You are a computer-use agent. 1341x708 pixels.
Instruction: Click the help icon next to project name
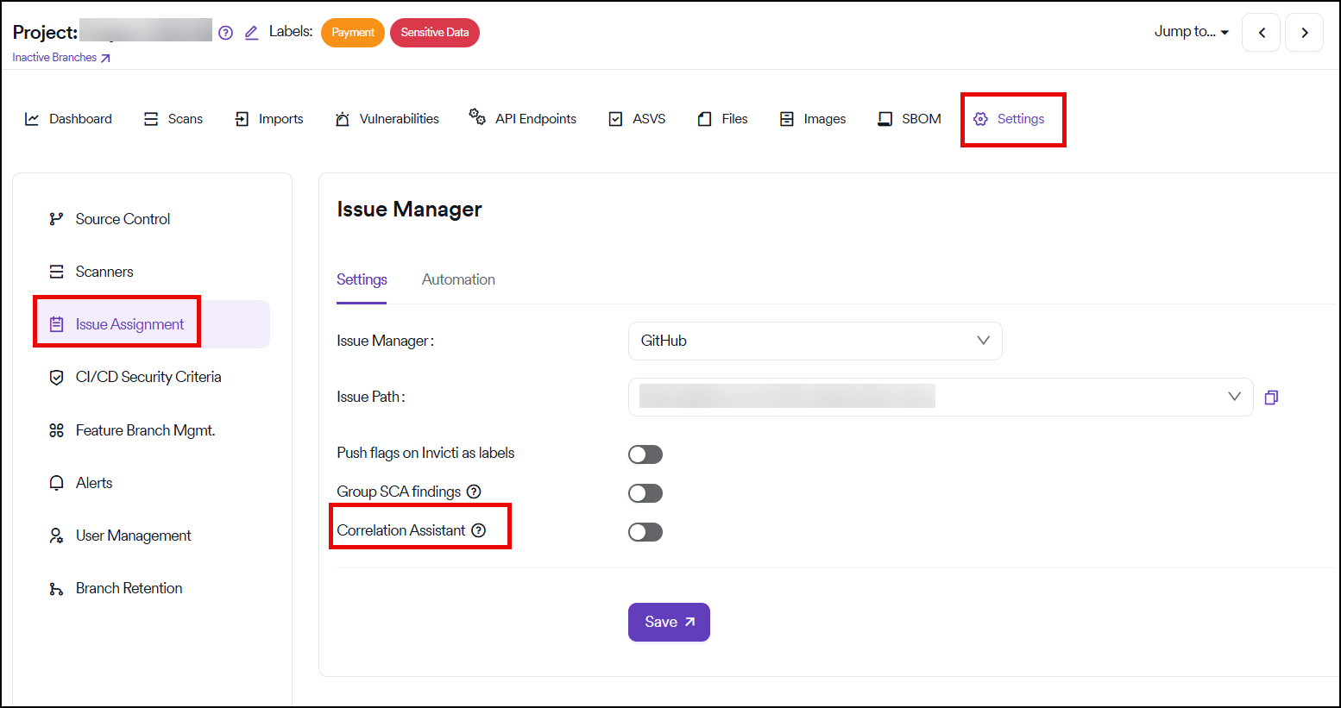tap(226, 33)
